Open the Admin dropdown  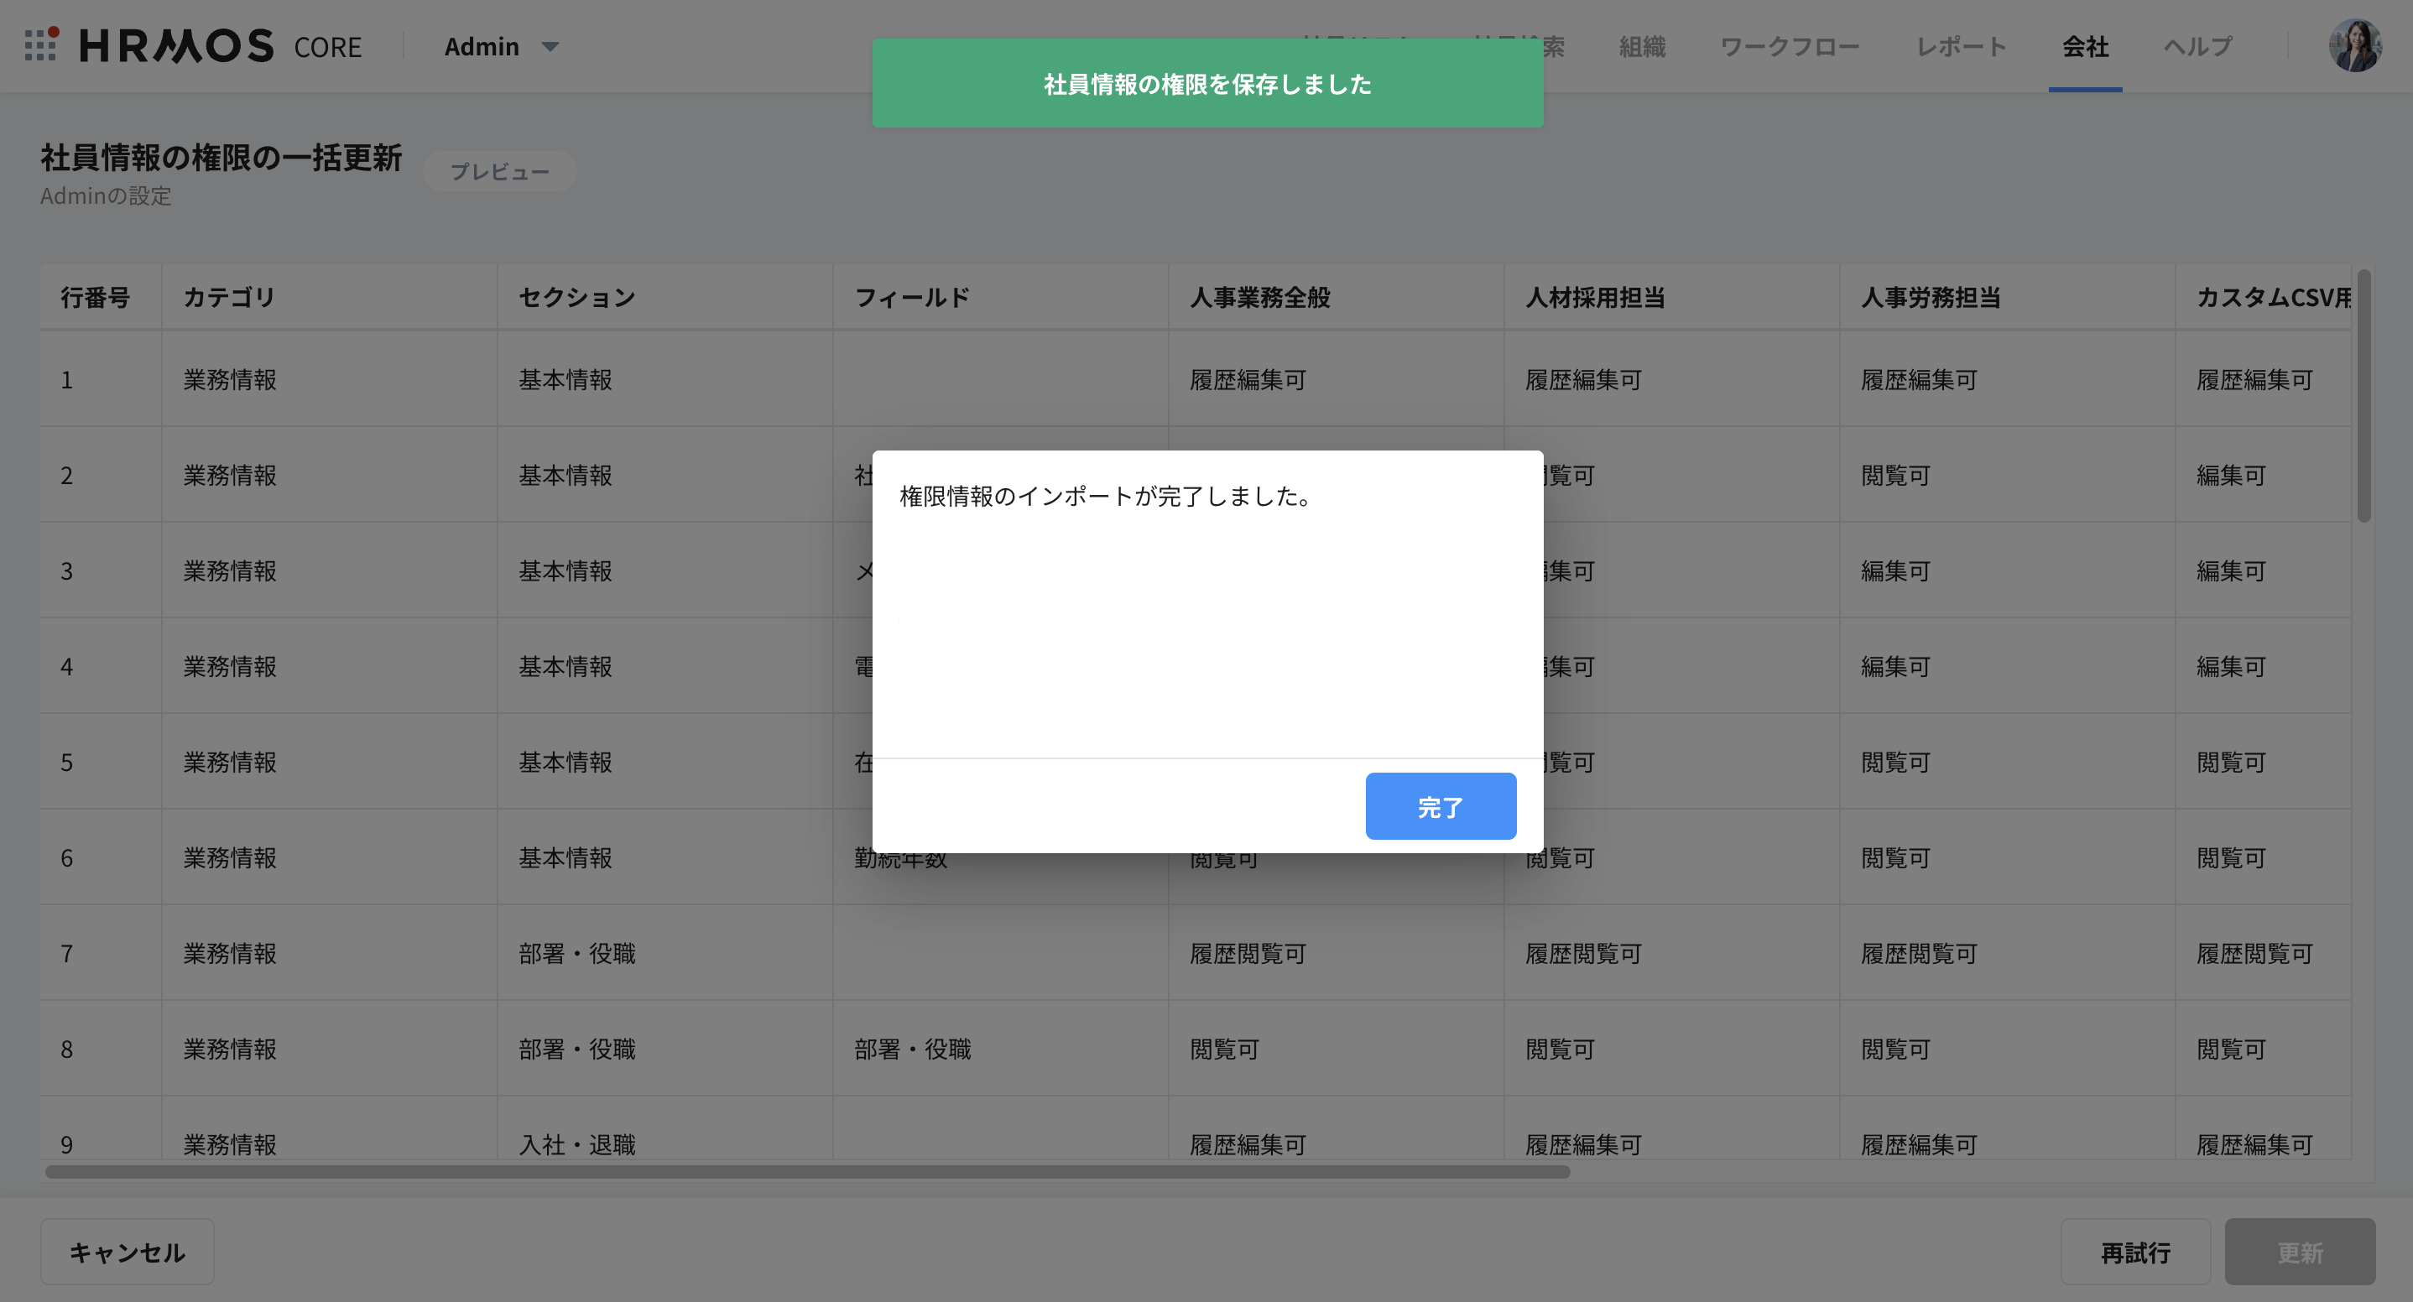point(482,46)
